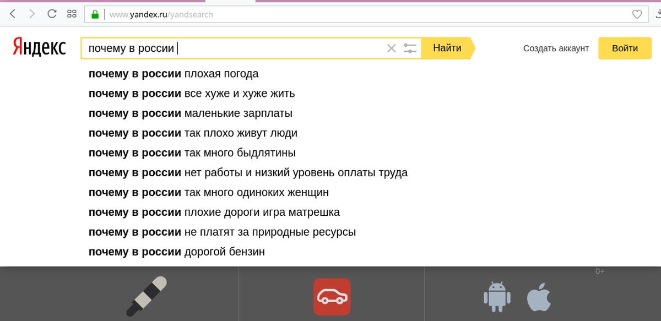Select suggestion 'все хуже и хуже жить'
Image resolution: width=661 pixels, height=321 pixels.
click(x=192, y=94)
